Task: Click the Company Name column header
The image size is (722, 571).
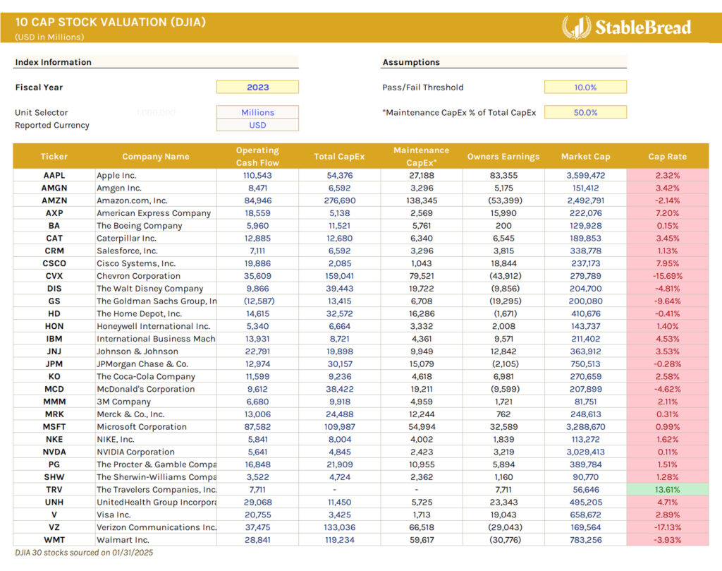Action: [156, 156]
